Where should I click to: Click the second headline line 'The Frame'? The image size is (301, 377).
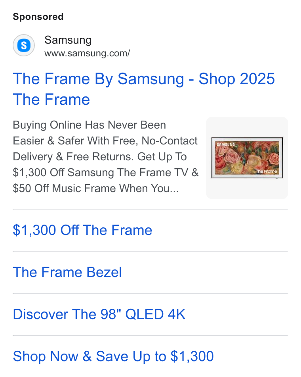pyautogui.click(x=51, y=99)
